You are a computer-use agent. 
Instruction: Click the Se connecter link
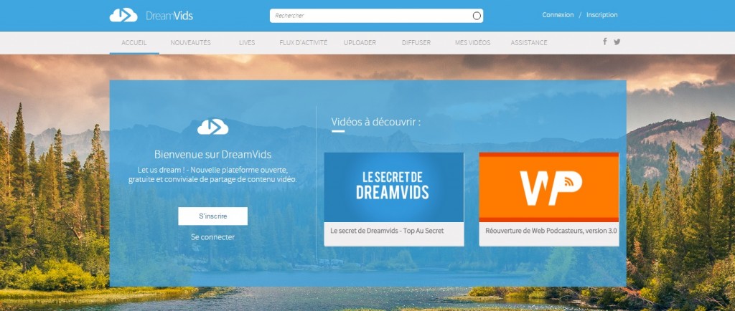click(212, 237)
